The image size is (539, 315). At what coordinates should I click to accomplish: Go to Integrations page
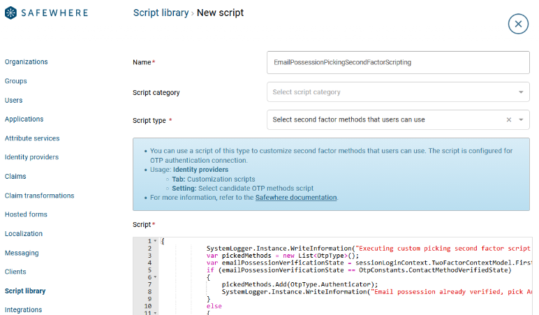pyautogui.click(x=23, y=310)
